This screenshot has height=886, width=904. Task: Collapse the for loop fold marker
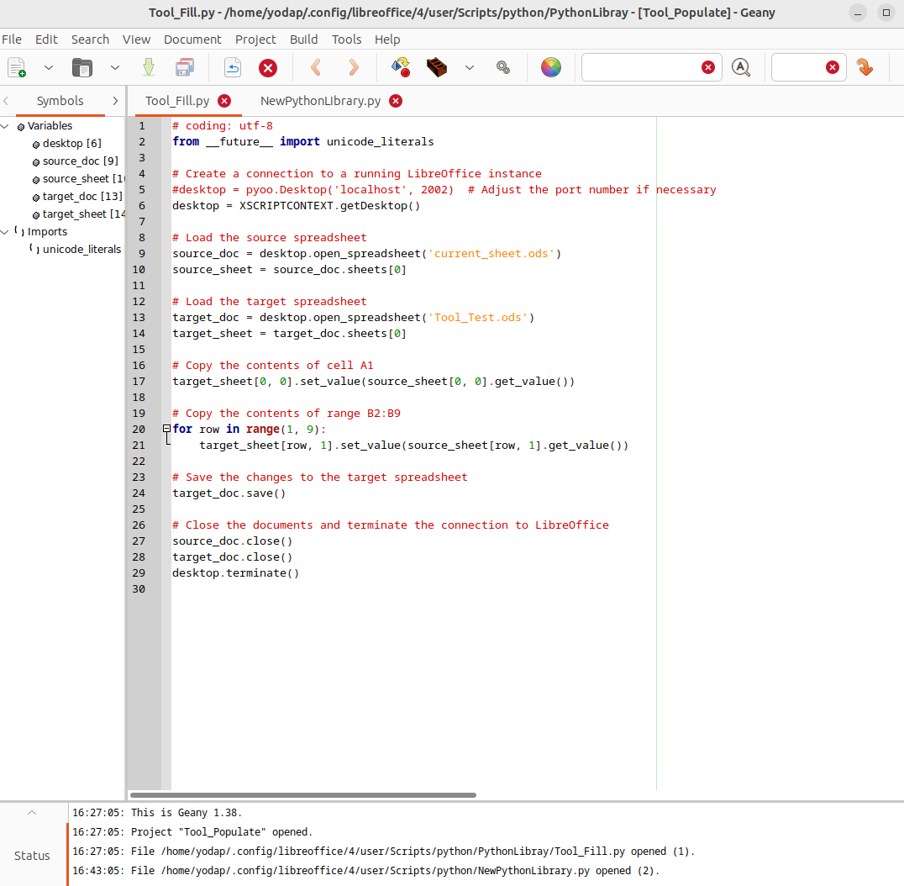pyautogui.click(x=166, y=429)
